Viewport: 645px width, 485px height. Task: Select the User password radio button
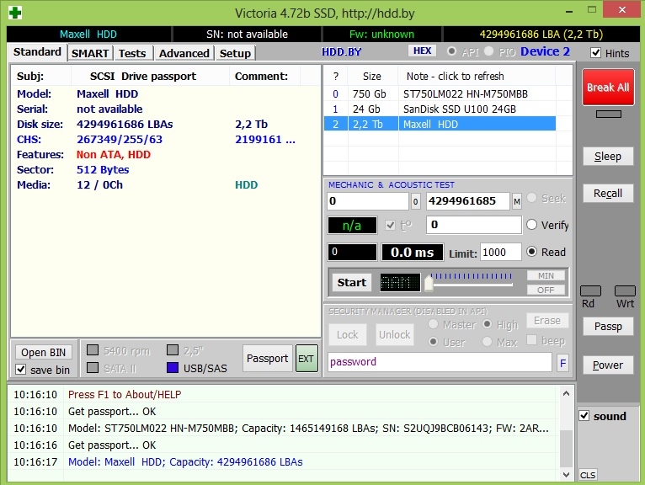pyautogui.click(x=433, y=341)
